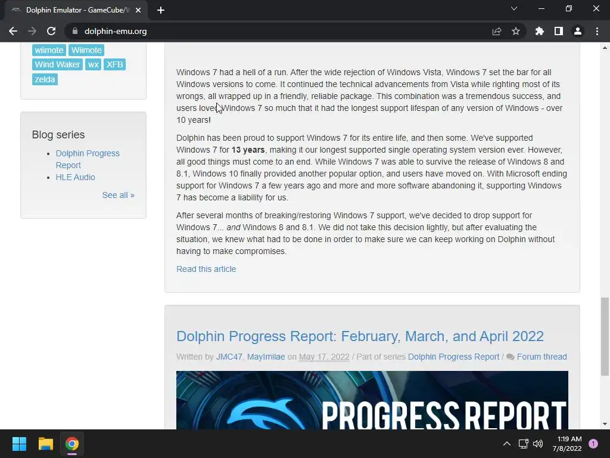
Task: Toggle Chrome side panel
Action: click(559, 31)
